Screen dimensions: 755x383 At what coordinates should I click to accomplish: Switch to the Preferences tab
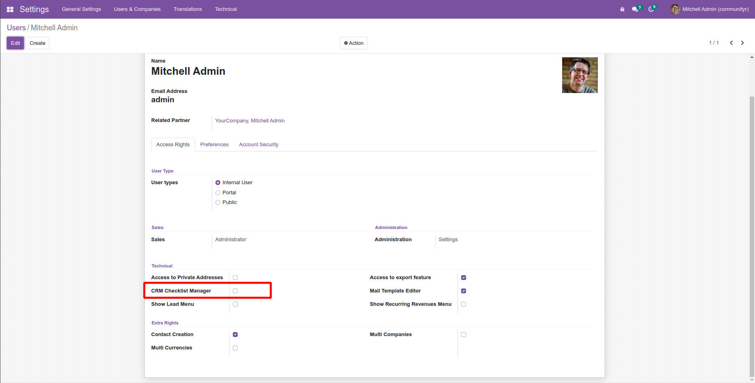[214, 145]
